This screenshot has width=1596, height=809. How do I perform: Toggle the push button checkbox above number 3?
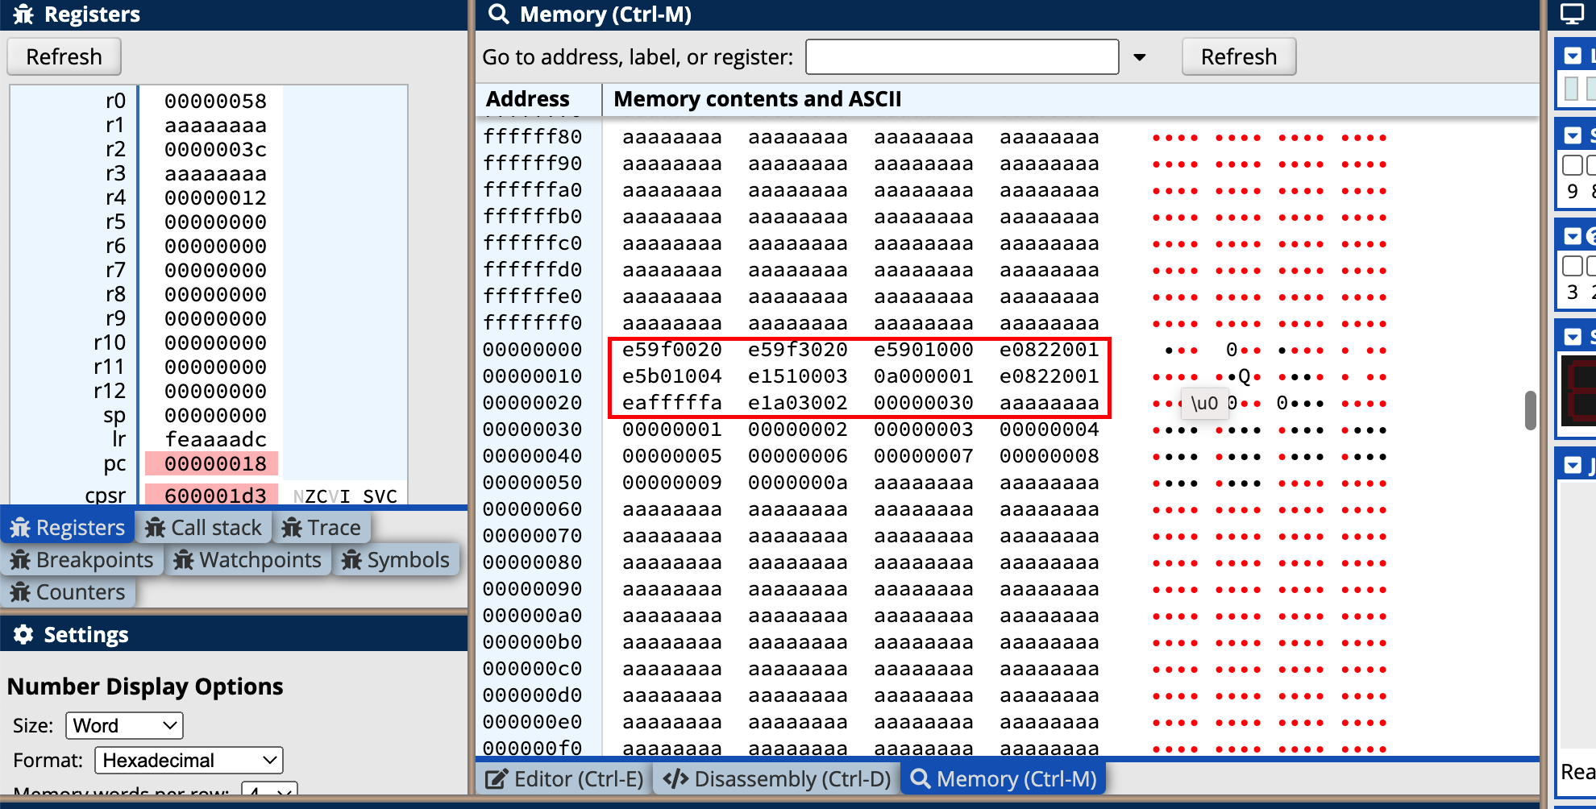pos(1572,265)
